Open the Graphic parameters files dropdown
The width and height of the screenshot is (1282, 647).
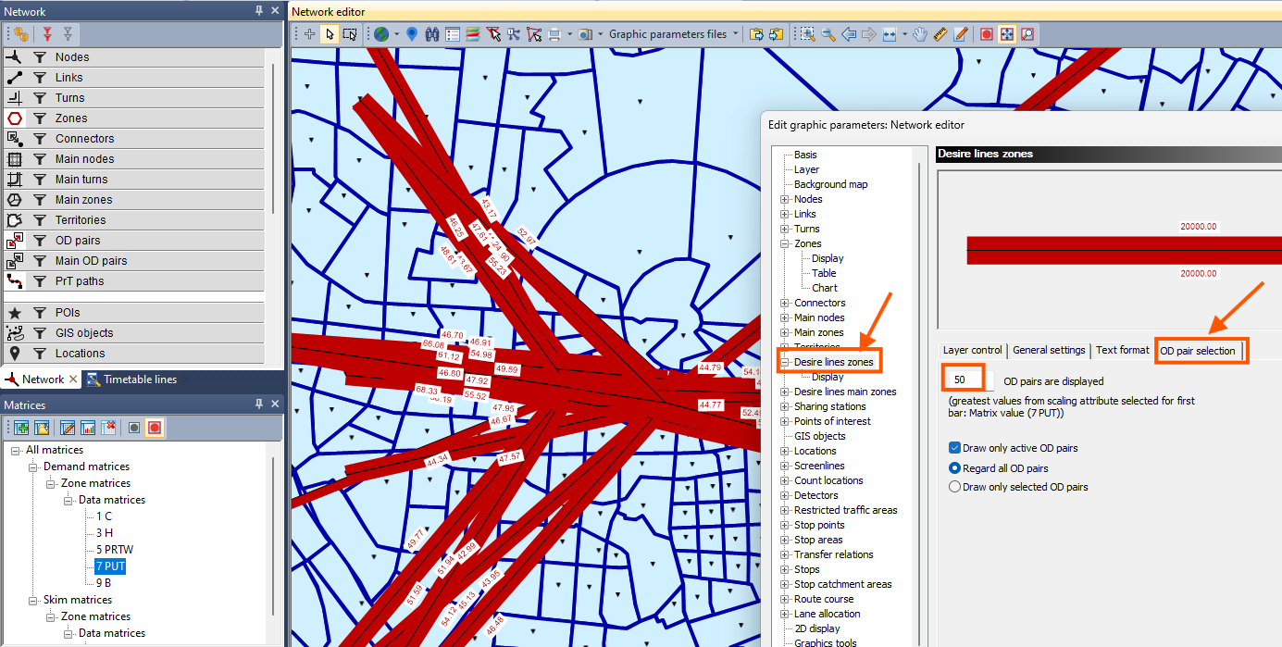[736, 34]
